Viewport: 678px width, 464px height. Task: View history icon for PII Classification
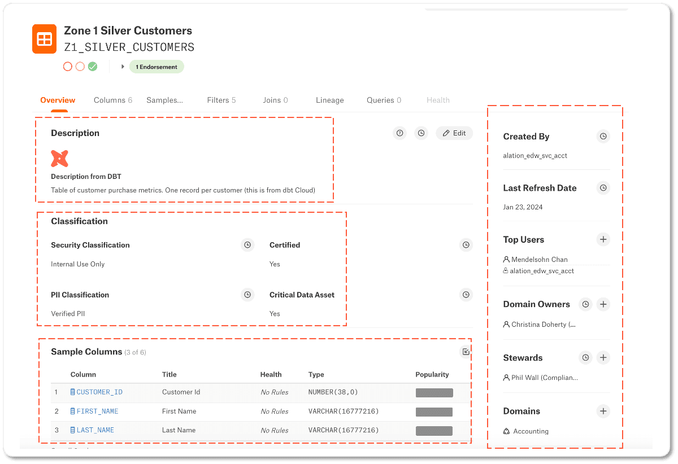coord(247,295)
